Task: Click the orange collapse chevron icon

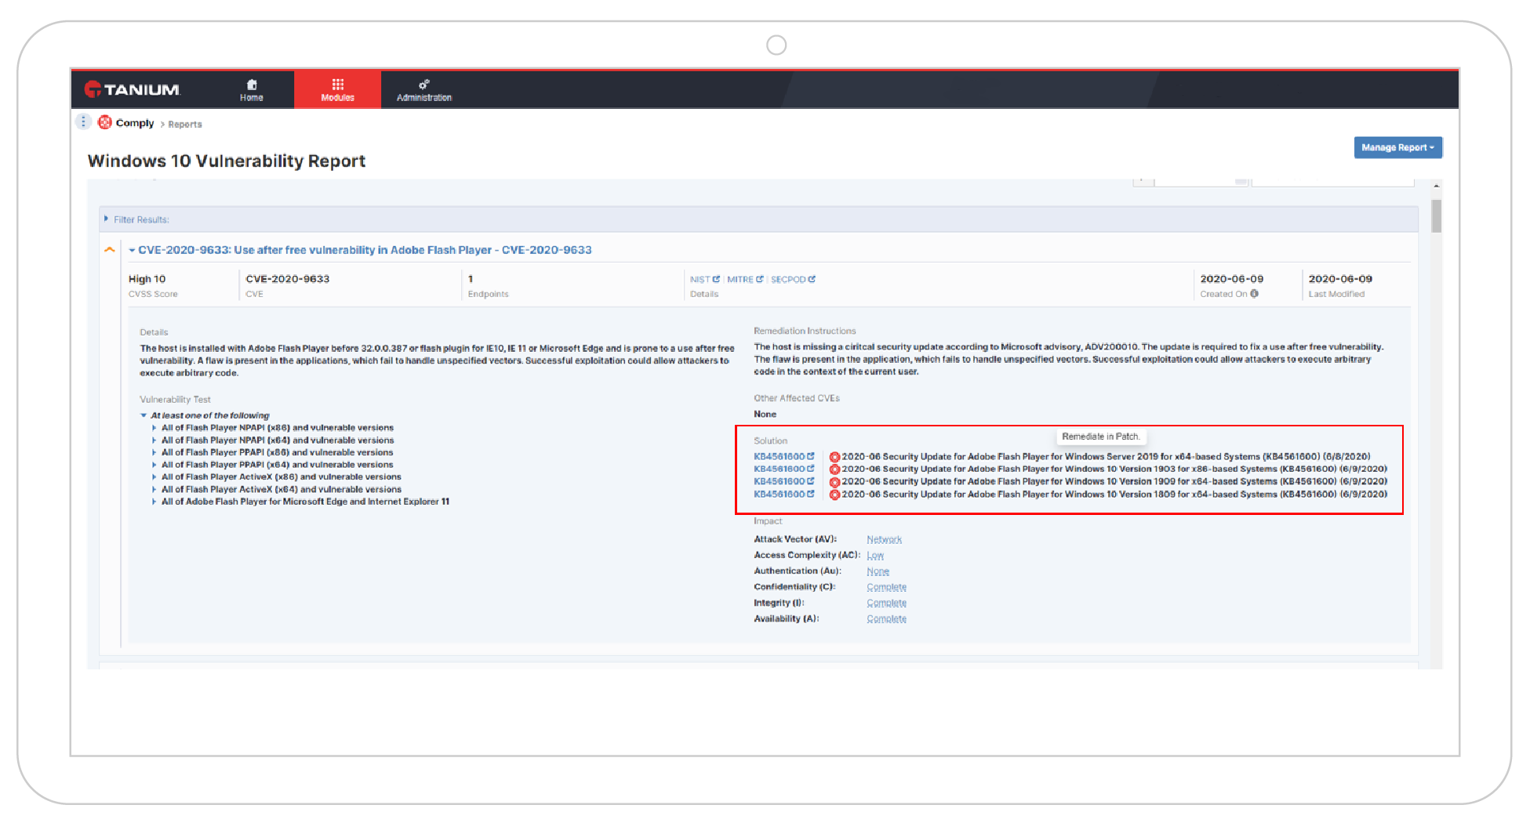Action: coord(110,250)
